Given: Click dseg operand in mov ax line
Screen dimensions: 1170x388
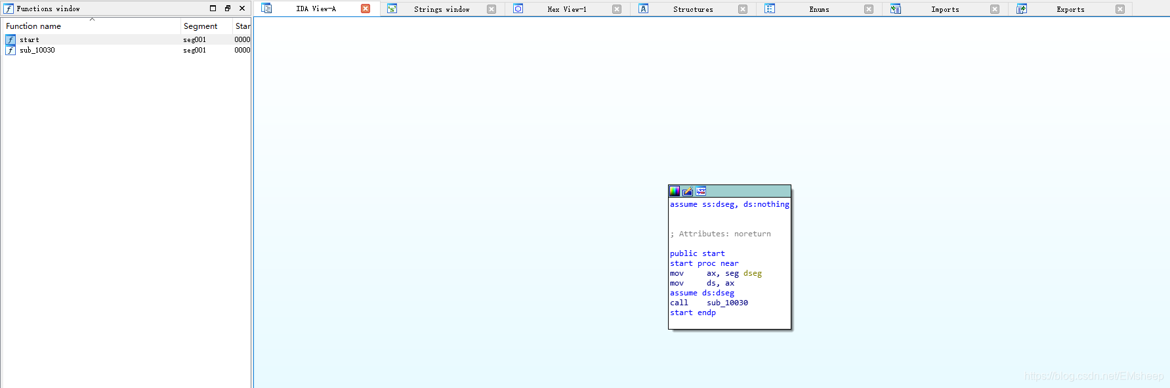Looking at the screenshot, I should pyautogui.click(x=753, y=273).
